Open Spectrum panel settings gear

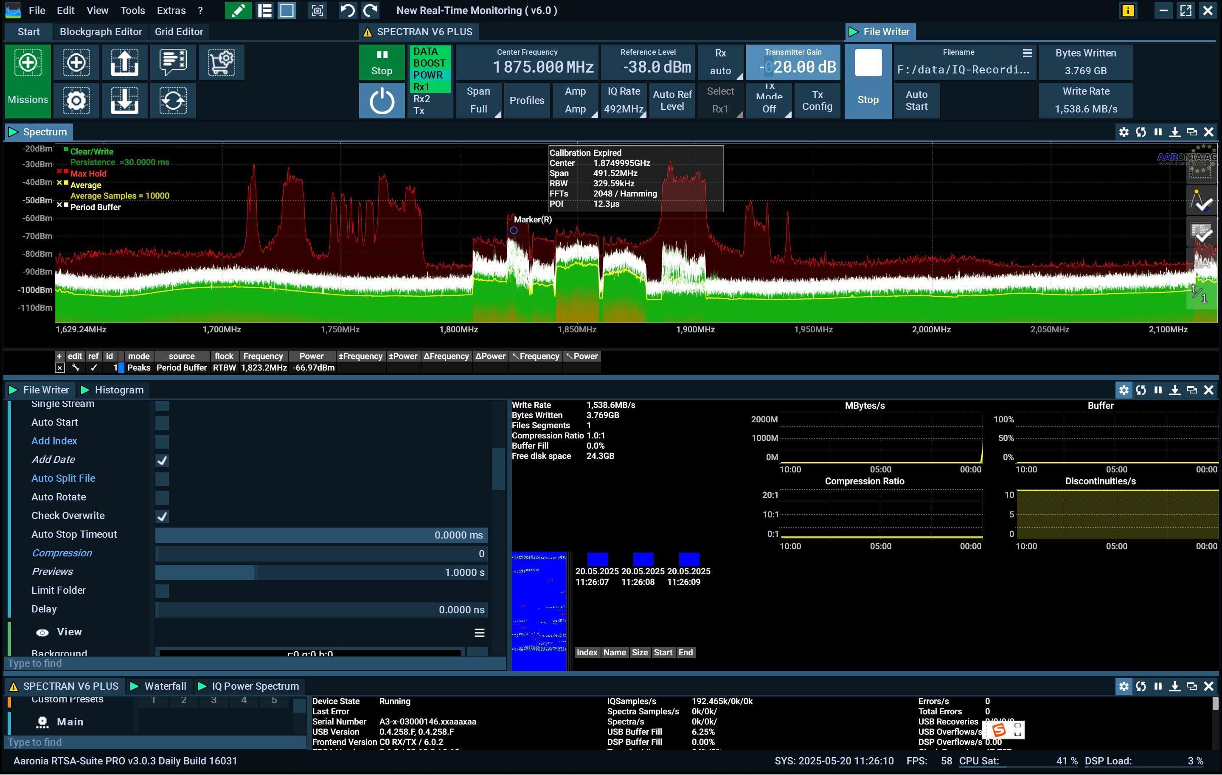click(x=1124, y=132)
